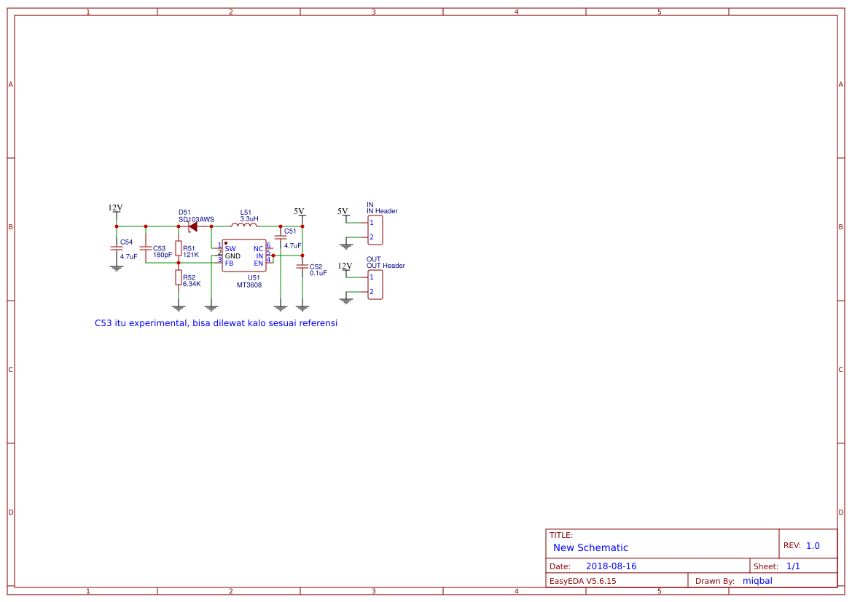
Task: Click the ground symbol below C54
Action: tap(116, 269)
